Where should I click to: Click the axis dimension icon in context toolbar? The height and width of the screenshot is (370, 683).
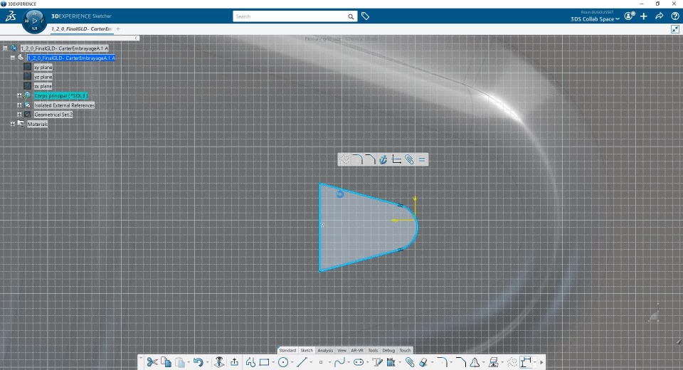(396, 159)
